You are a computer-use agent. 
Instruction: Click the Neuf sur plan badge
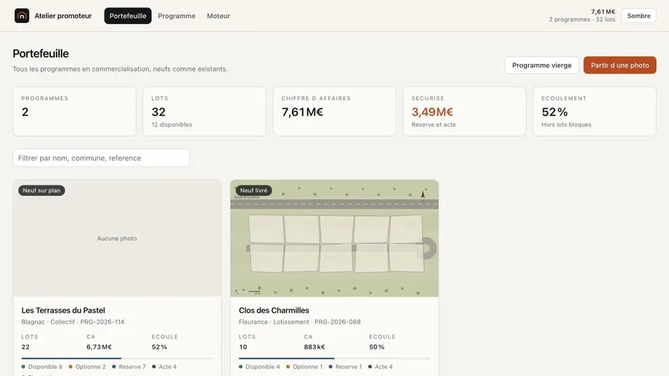[41, 191]
